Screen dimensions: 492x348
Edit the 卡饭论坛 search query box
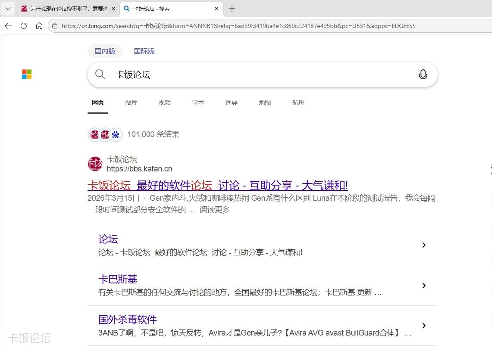262,75
